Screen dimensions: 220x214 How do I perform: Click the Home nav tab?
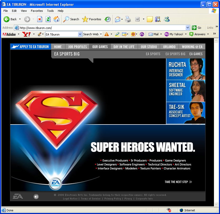[58, 47]
